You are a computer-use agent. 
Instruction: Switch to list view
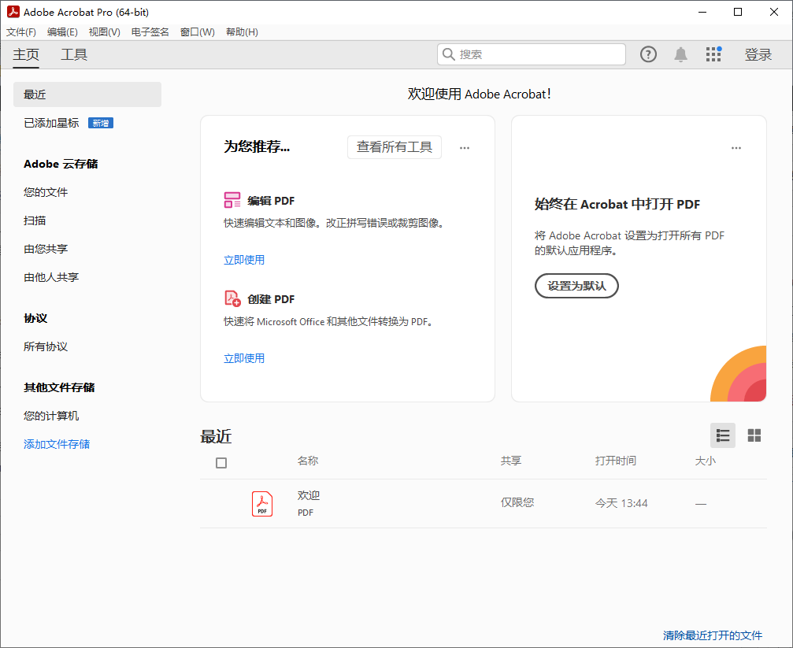(723, 435)
